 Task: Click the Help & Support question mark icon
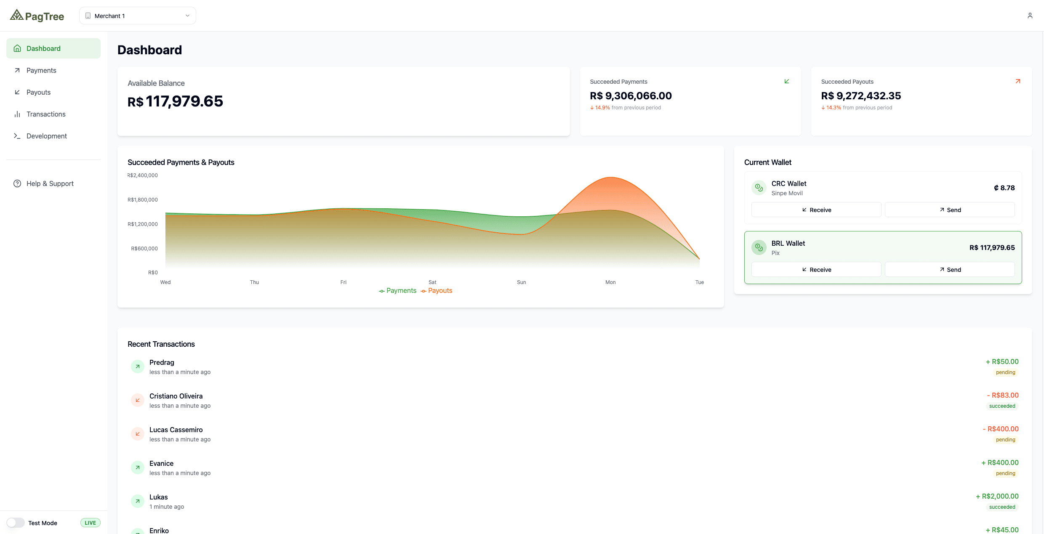point(17,183)
